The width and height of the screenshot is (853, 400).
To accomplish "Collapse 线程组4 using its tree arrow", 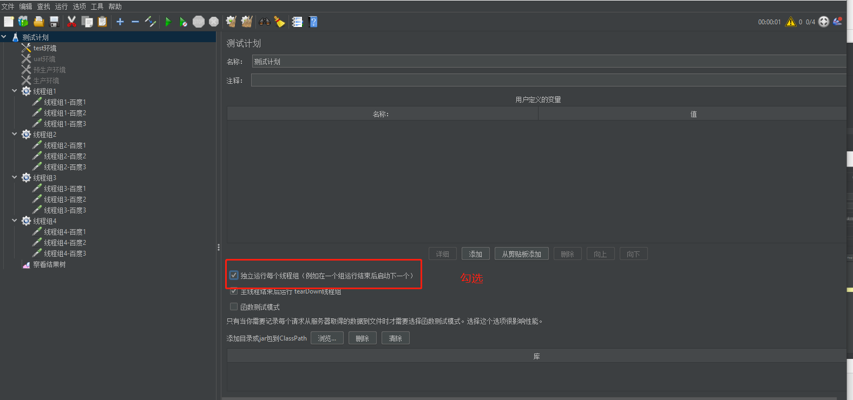I will point(15,221).
